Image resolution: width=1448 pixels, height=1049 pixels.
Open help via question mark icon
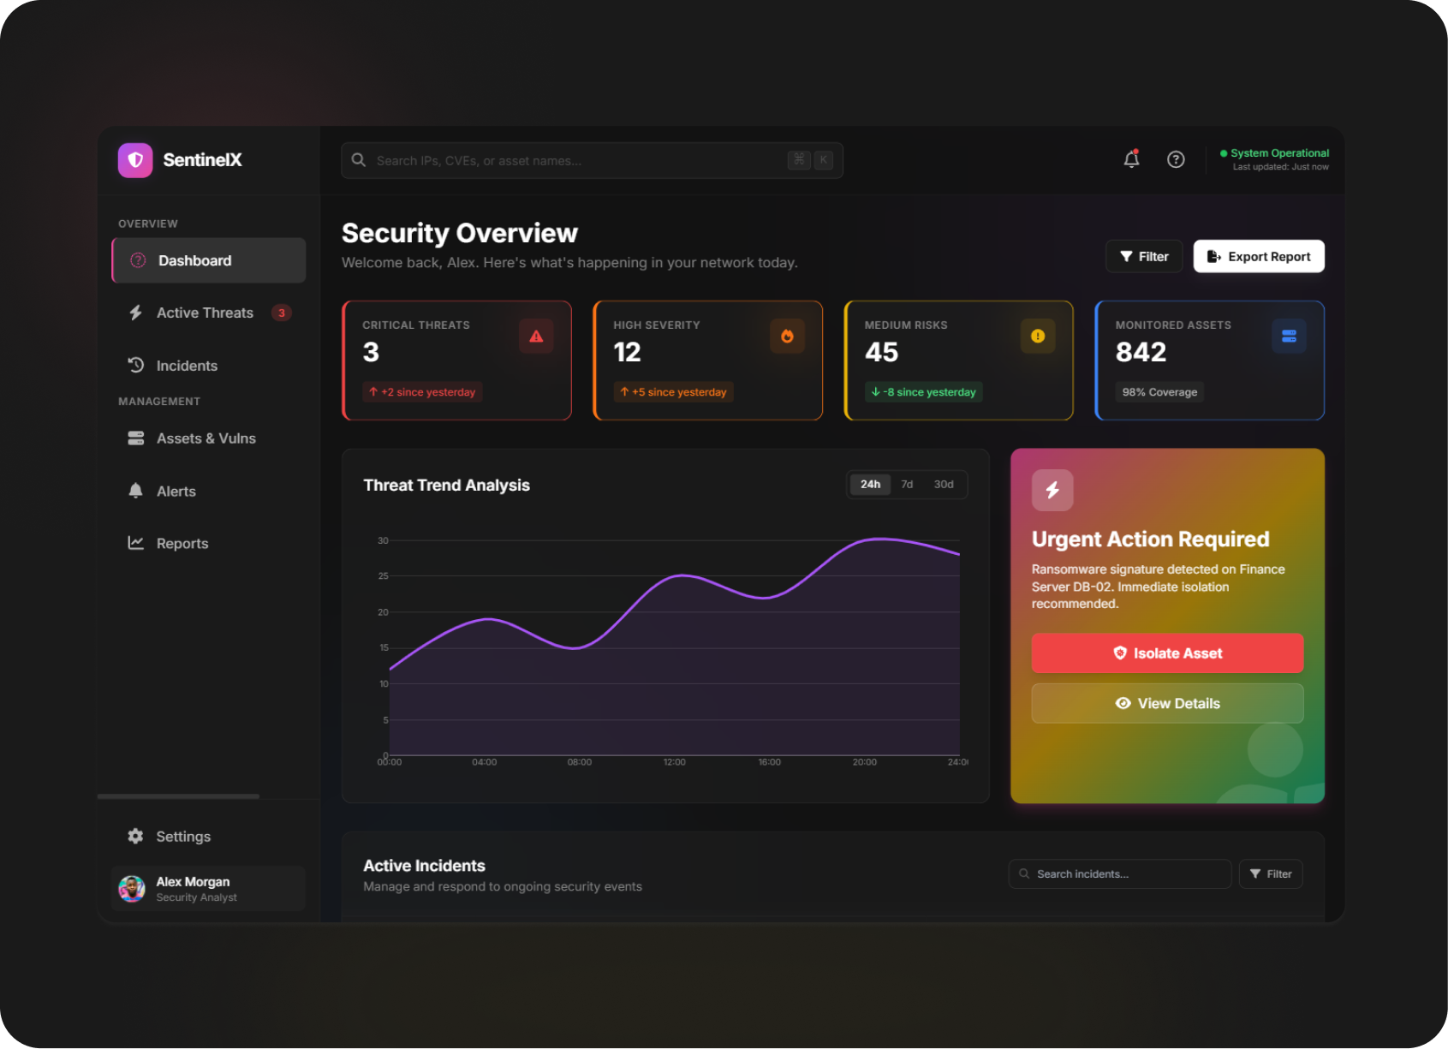click(1176, 159)
